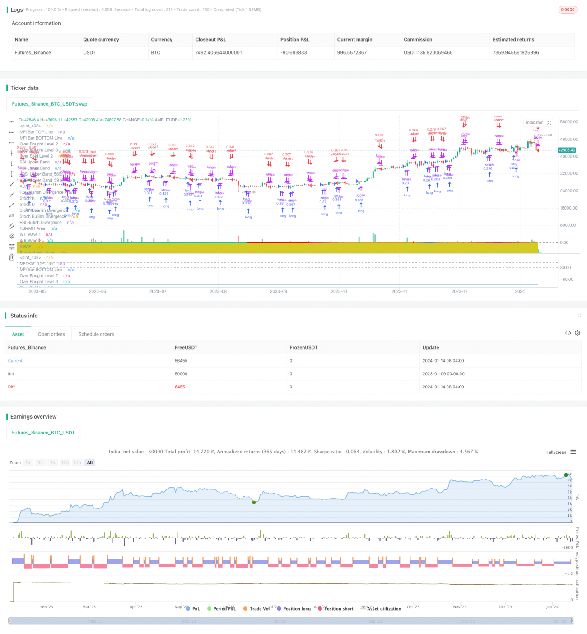Select the horizontal straight line drawing tool
This screenshot has height=634, width=587.
click(x=12, y=122)
